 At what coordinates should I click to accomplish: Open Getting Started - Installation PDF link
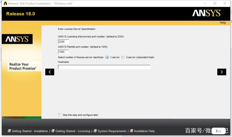[x=30, y=131]
